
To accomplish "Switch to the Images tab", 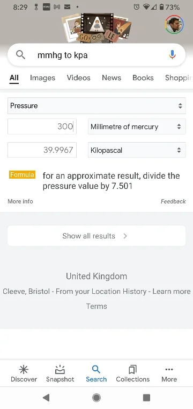I will pyautogui.click(x=42, y=77).
